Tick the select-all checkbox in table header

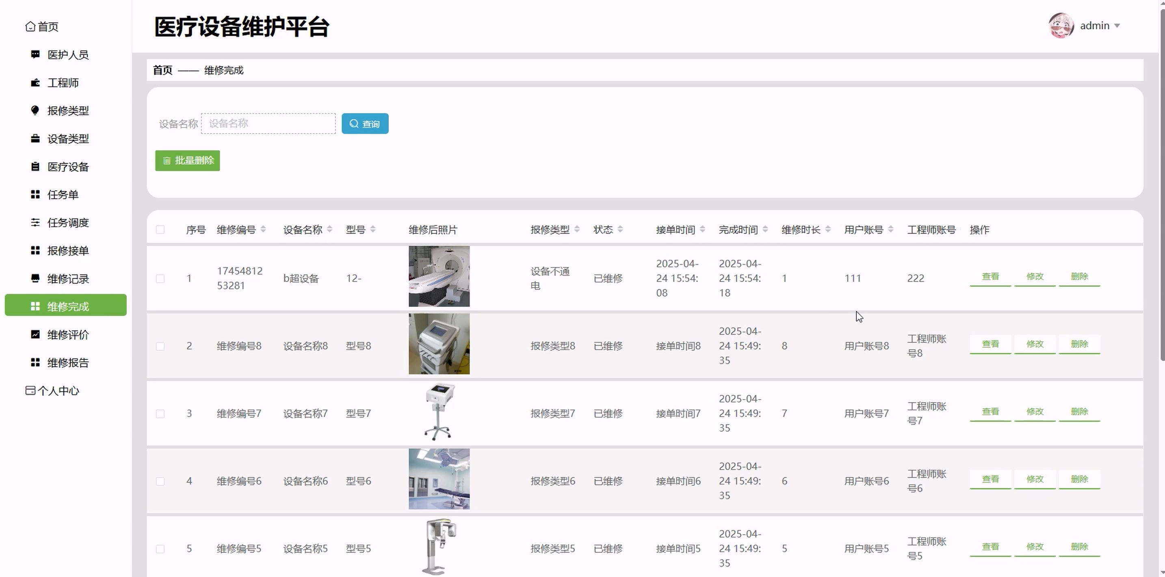pyautogui.click(x=160, y=230)
